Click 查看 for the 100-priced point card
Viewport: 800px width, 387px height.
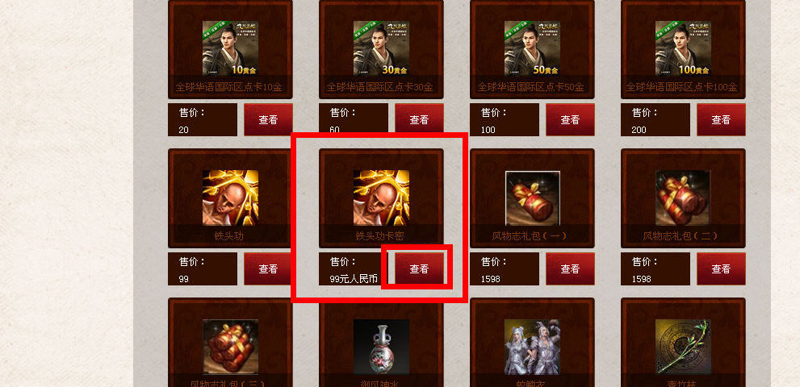[x=571, y=120]
